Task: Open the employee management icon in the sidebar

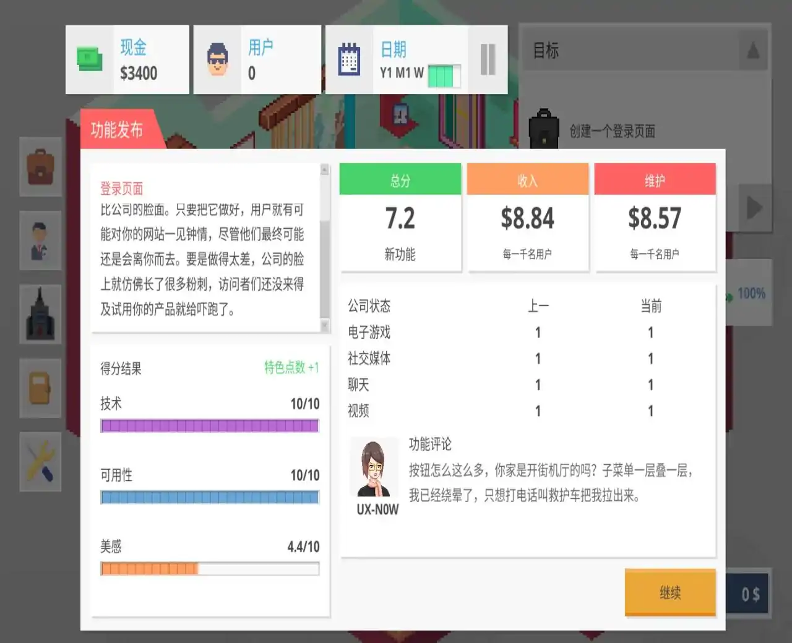Action: pyautogui.click(x=40, y=240)
